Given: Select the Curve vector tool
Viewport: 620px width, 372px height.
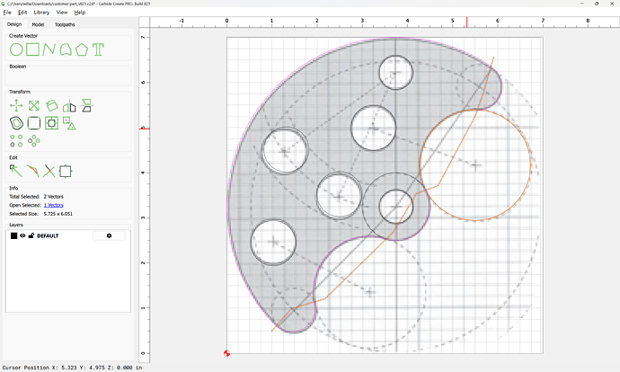Looking at the screenshot, I should [x=66, y=49].
